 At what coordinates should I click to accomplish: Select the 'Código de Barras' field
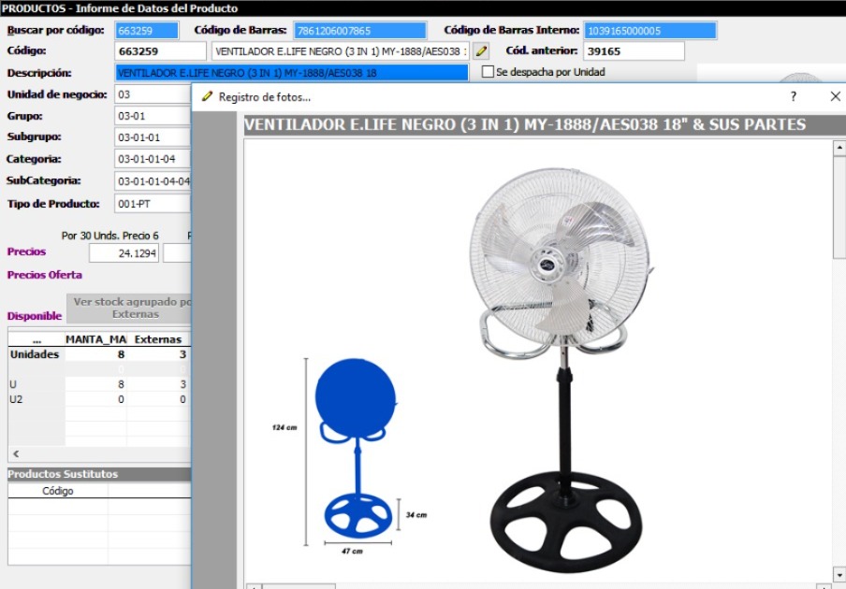click(359, 31)
